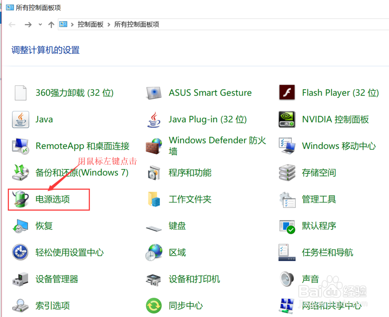Click the 设备和打印机 printer camera icon

pyautogui.click(x=154, y=280)
